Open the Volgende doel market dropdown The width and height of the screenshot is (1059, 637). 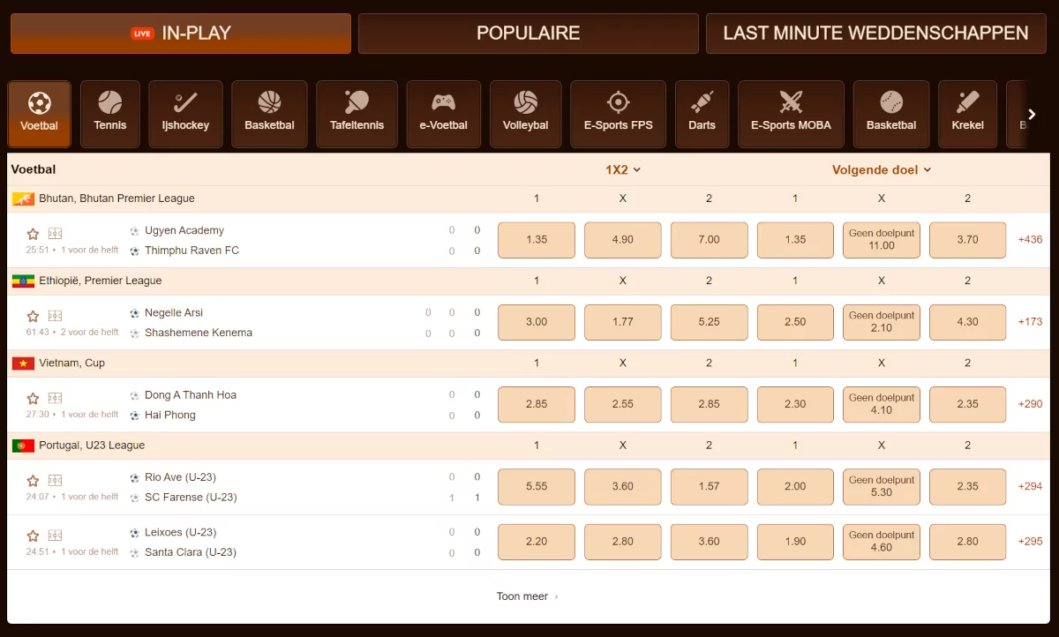882,169
